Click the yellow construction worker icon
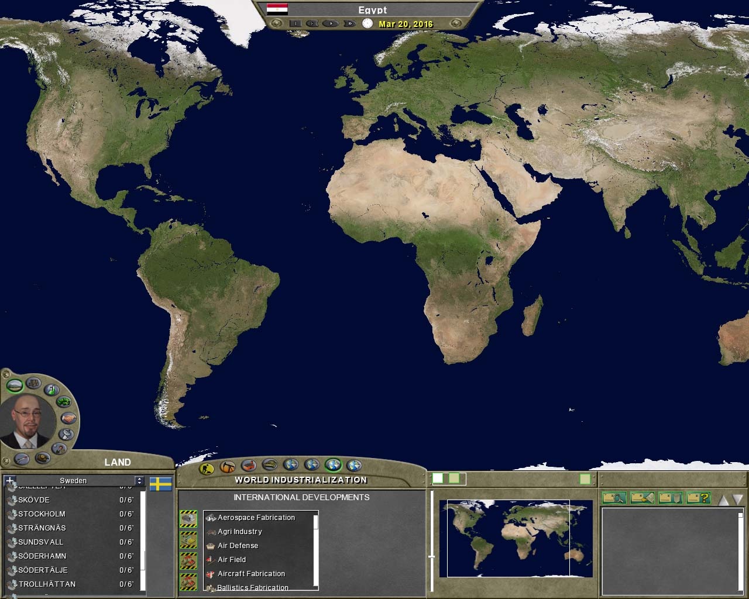This screenshot has height=599, width=749. pyautogui.click(x=206, y=468)
